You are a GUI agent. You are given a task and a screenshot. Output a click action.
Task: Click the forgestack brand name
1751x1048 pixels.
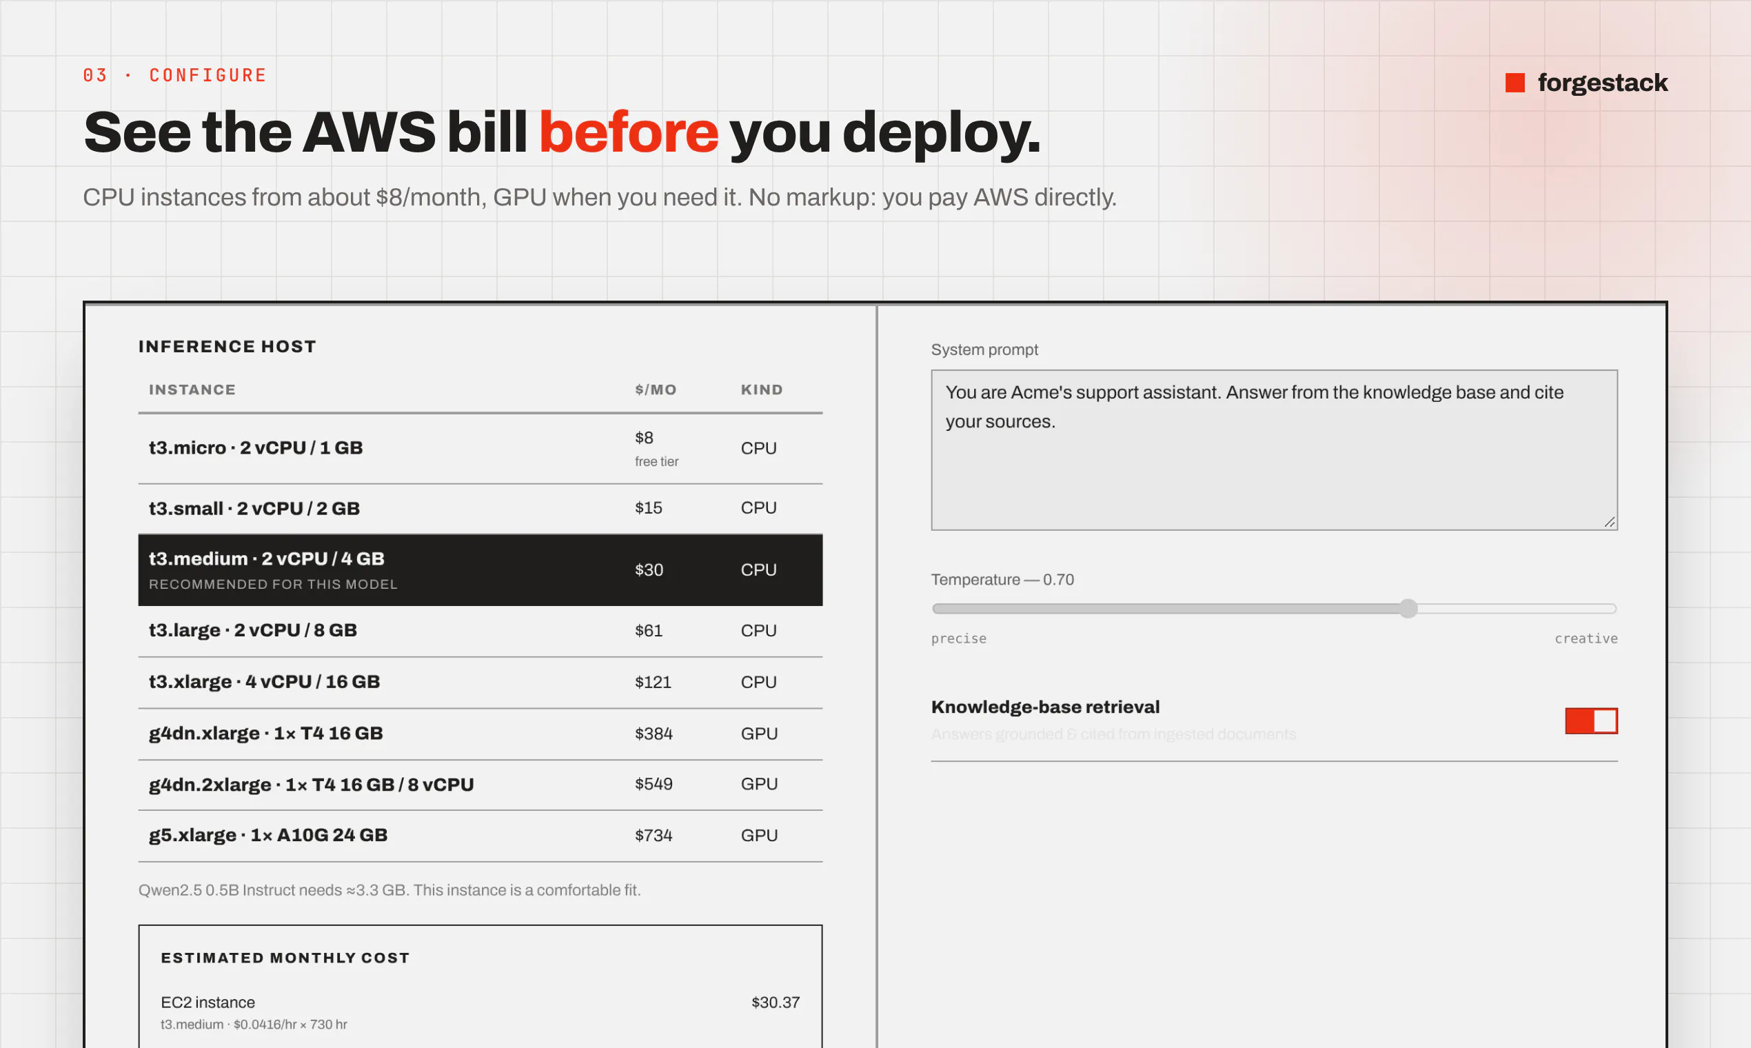click(1602, 83)
